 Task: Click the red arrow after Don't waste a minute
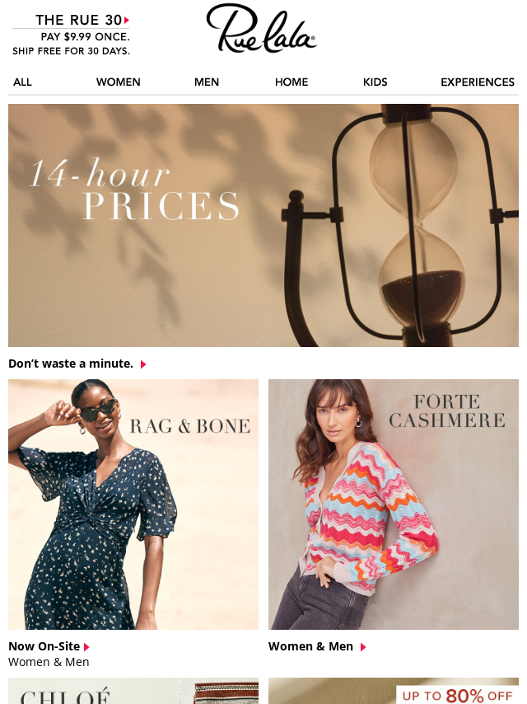[x=143, y=364]
